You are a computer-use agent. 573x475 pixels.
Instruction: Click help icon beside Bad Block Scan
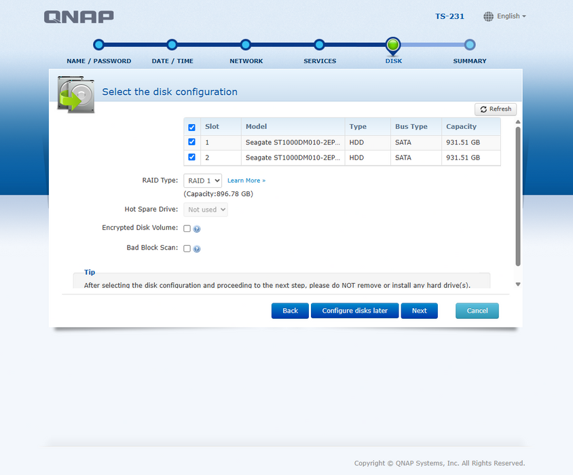(x=197, y=249)
